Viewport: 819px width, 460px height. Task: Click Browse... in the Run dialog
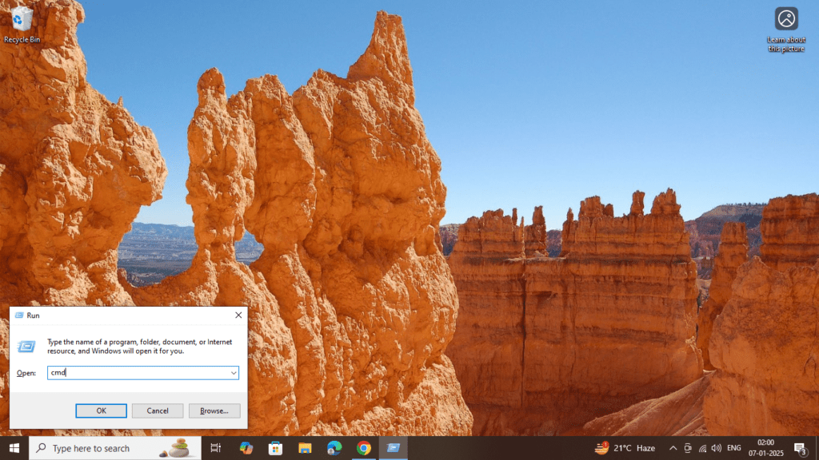pos(214,411)
